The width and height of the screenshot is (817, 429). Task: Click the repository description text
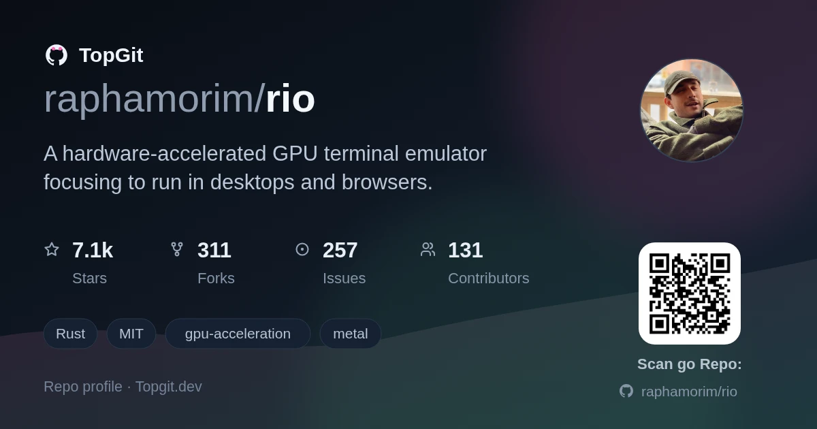(266, 168)
